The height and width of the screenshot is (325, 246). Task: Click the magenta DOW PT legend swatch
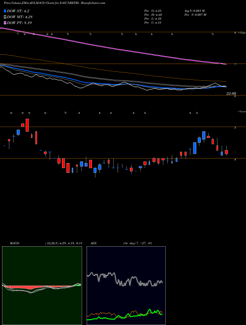click(5, 23)
